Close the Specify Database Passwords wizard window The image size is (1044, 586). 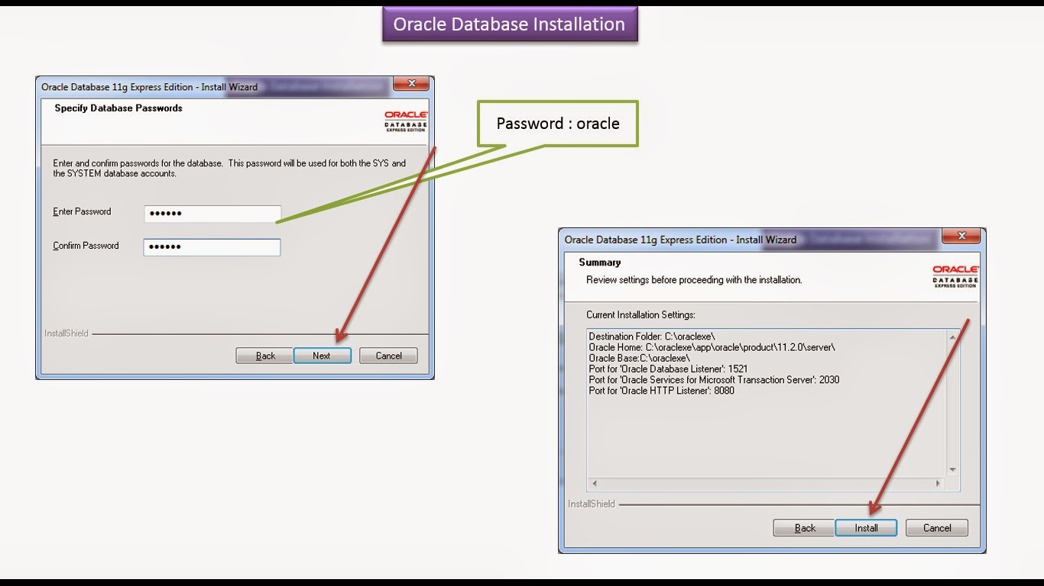coord(411,84)
